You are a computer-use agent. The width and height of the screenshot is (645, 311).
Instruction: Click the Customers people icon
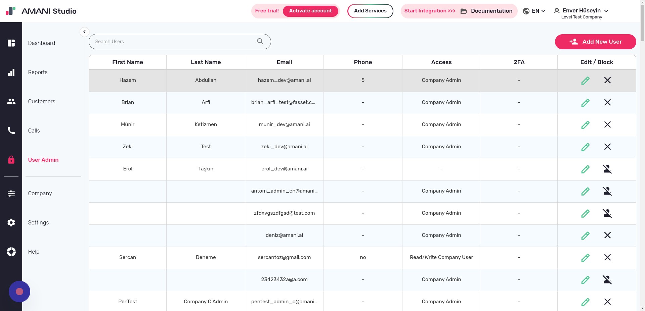[x=11, y=101]
